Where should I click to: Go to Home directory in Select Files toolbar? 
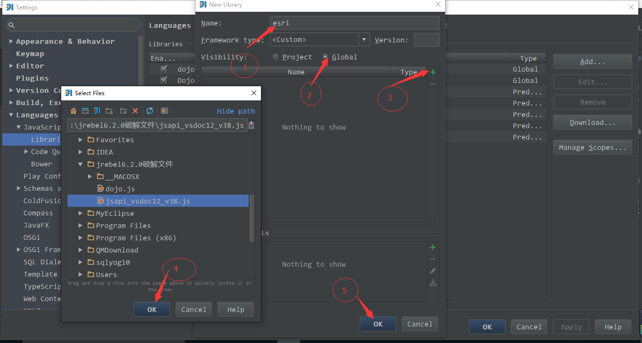73,111
